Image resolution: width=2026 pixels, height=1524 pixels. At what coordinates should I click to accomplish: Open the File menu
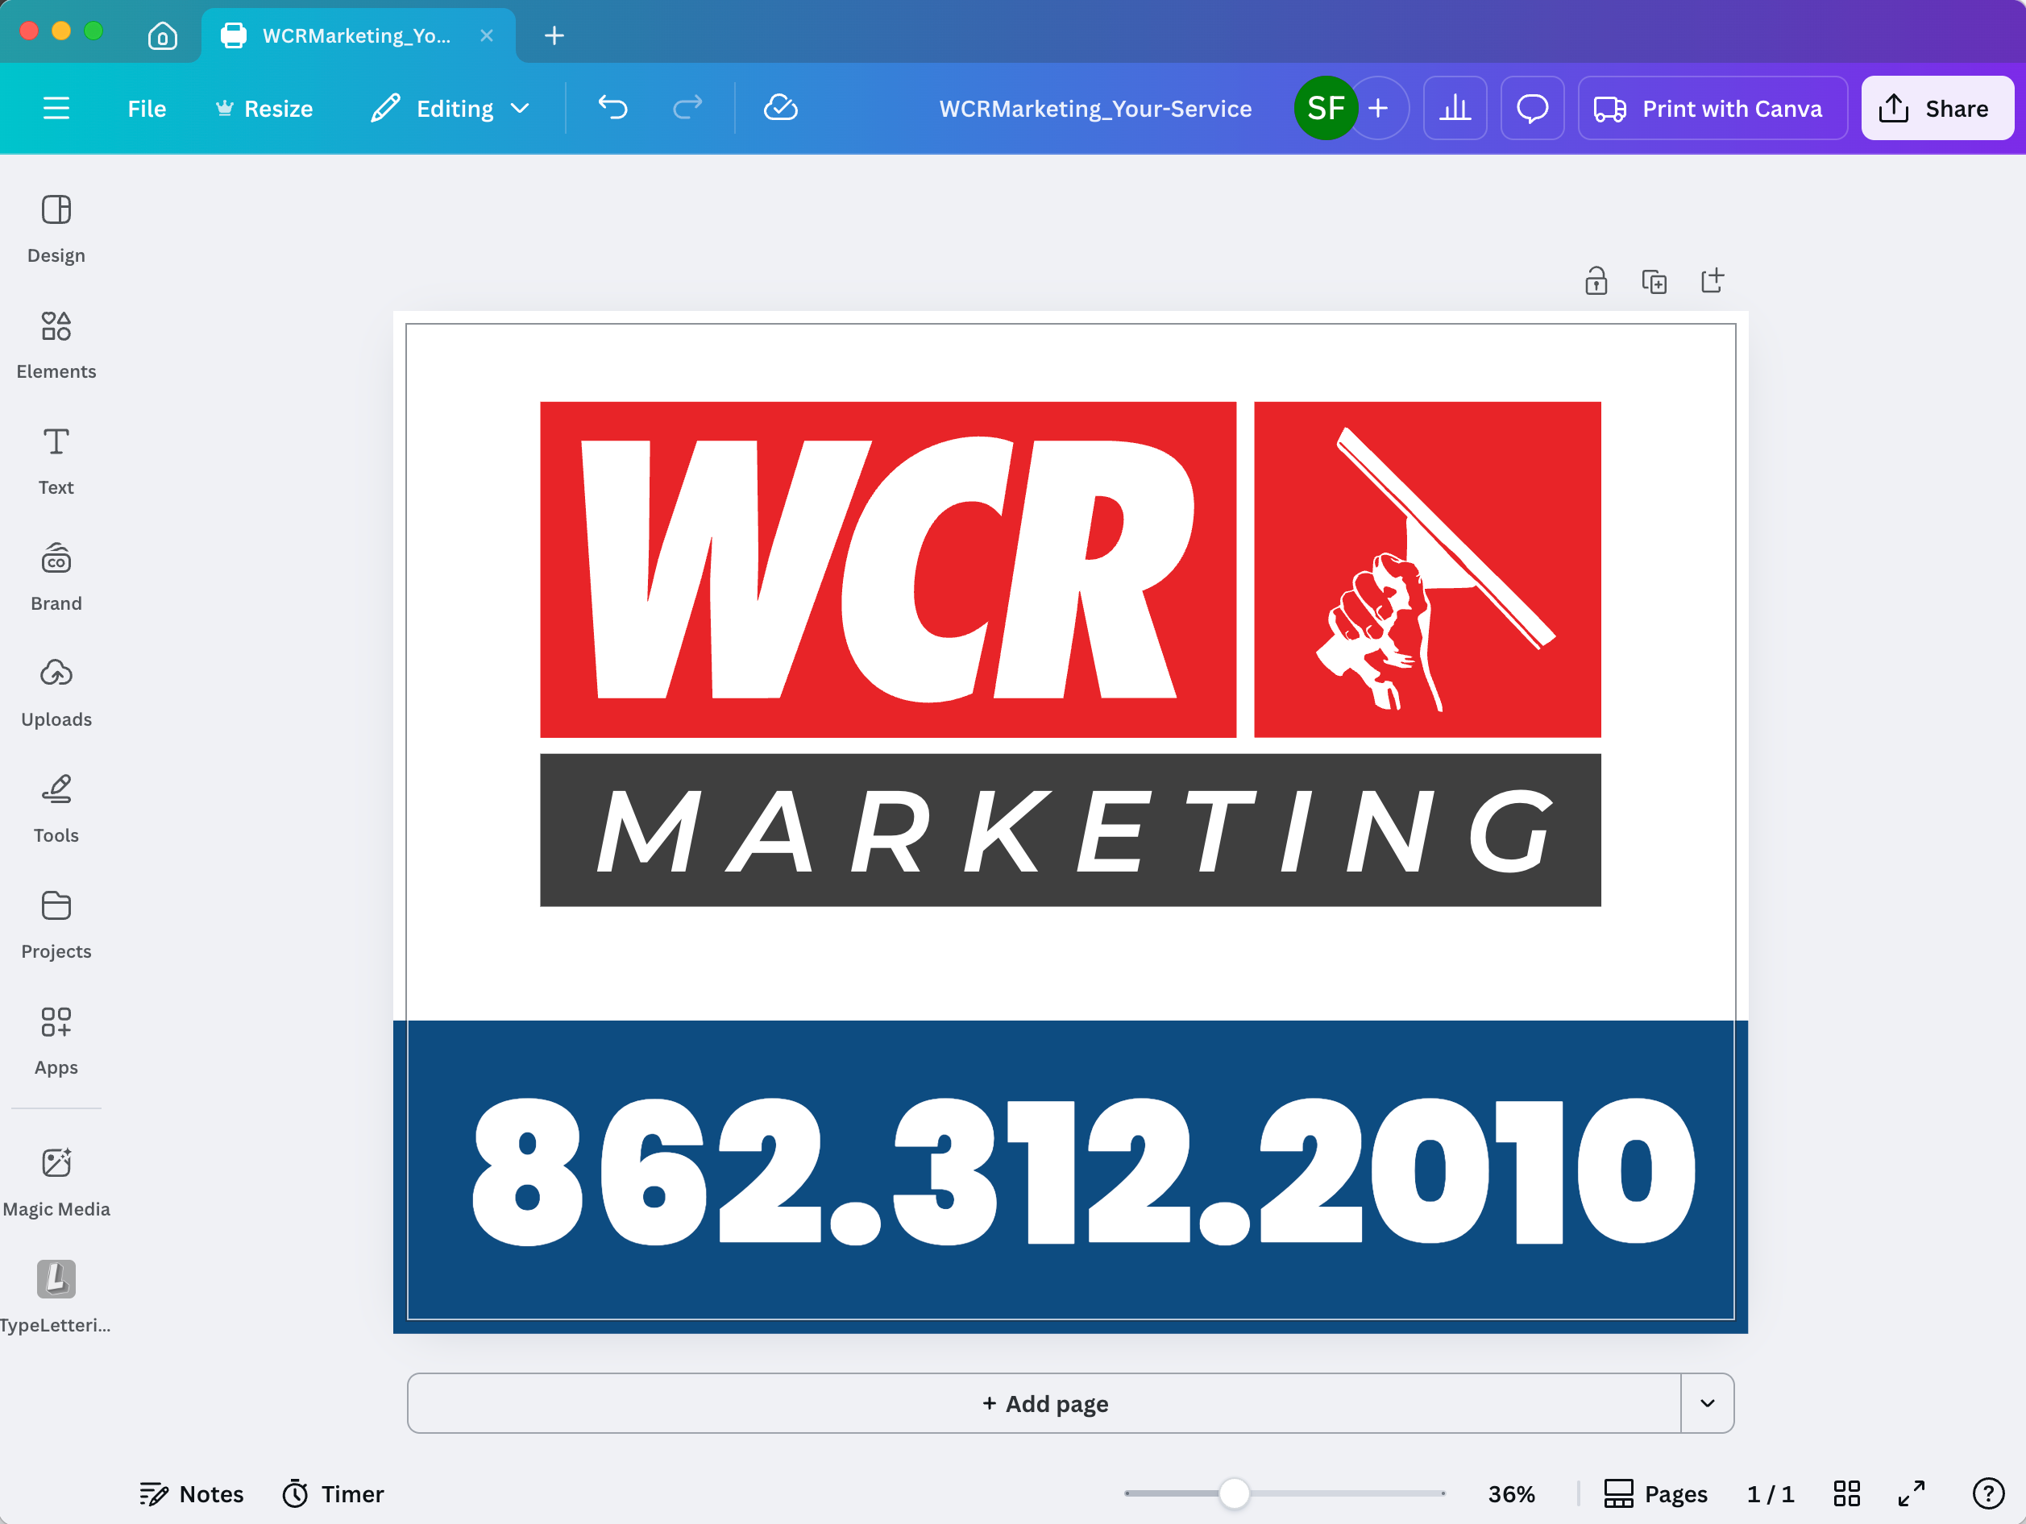(146, 107)
